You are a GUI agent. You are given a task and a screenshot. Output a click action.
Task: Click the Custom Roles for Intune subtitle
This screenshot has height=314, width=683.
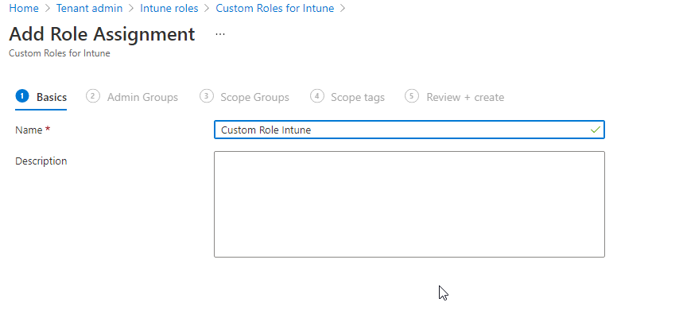[x=60, y=53]
